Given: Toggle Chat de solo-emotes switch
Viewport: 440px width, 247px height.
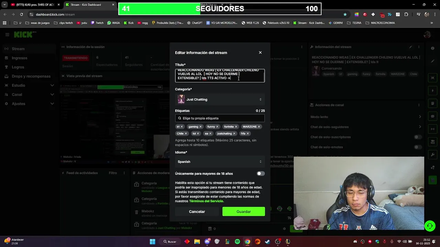Looking at the screenshot, I should coord(418,147).
